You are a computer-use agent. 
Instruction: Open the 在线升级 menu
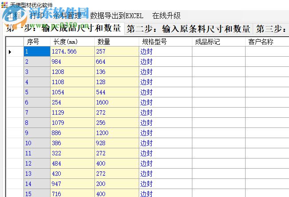tap(166, 15)
